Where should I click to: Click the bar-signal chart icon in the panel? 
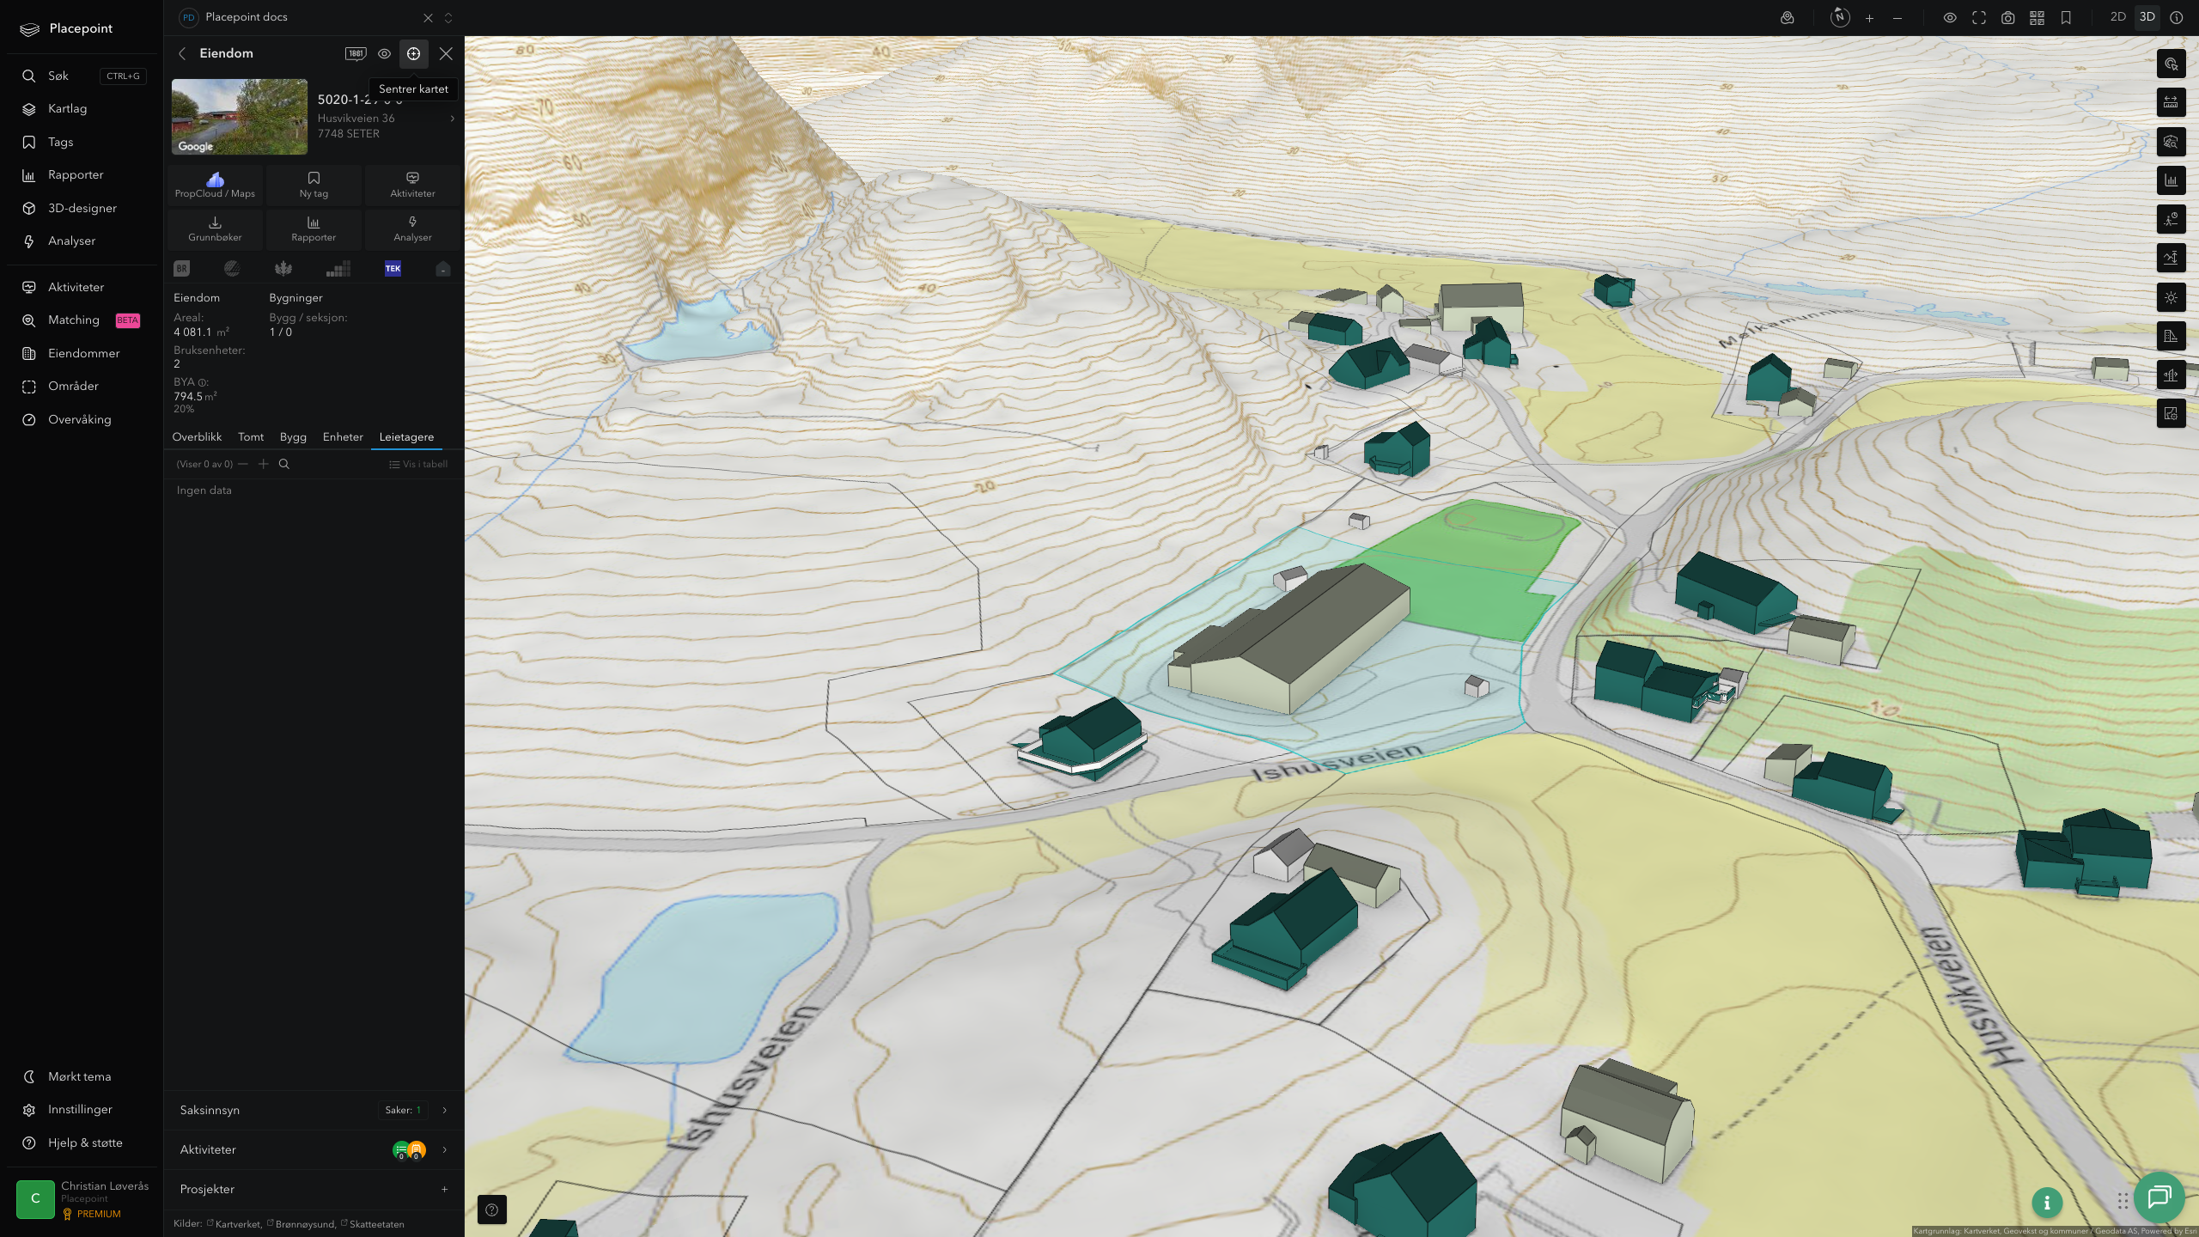pos(338,269)
